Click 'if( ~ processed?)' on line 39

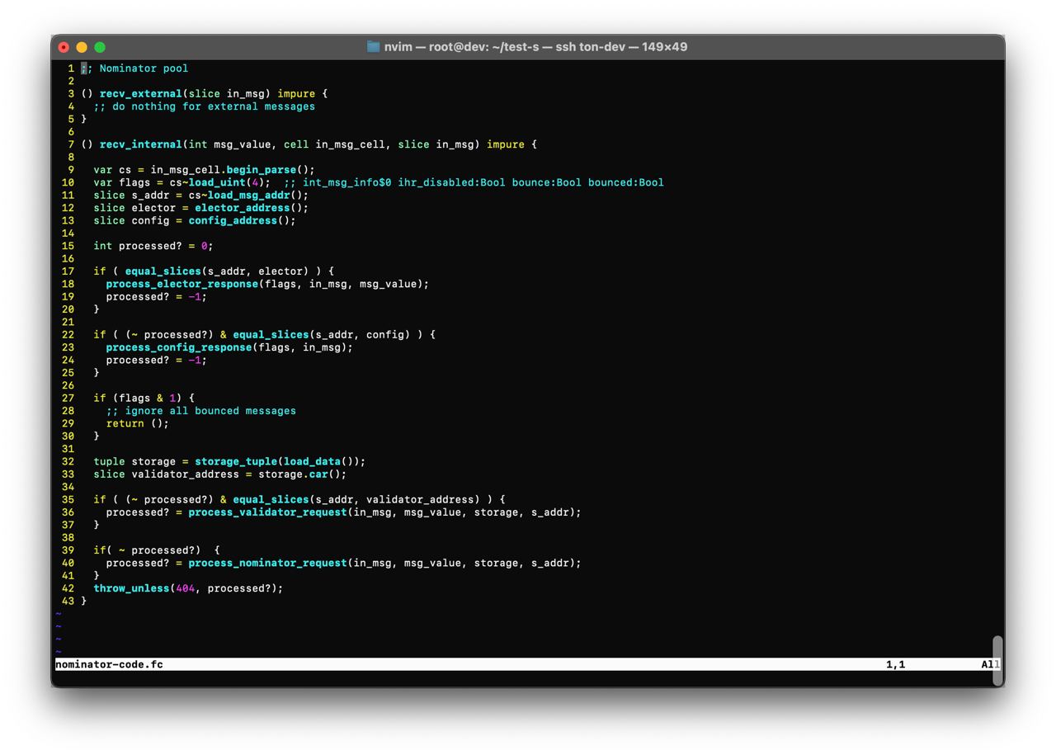click(147, 550)
